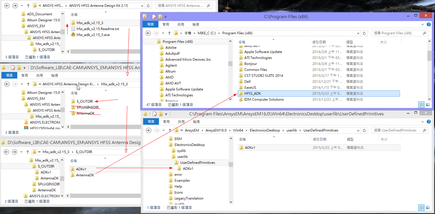The height and width of the screenshot is (214, 435).
Task: Open 檢視 tab in Program Files (x86) window
Action: point(196,24)
